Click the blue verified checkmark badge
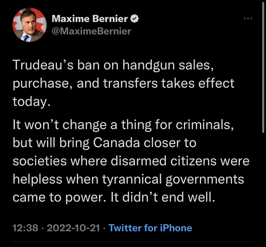The height and width of the screenshot is (247, 266). 134,18
